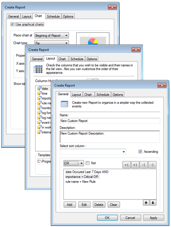Toggle the Ascending checkbox
This screenshot has width=171, height=227.
pos(140,152)
